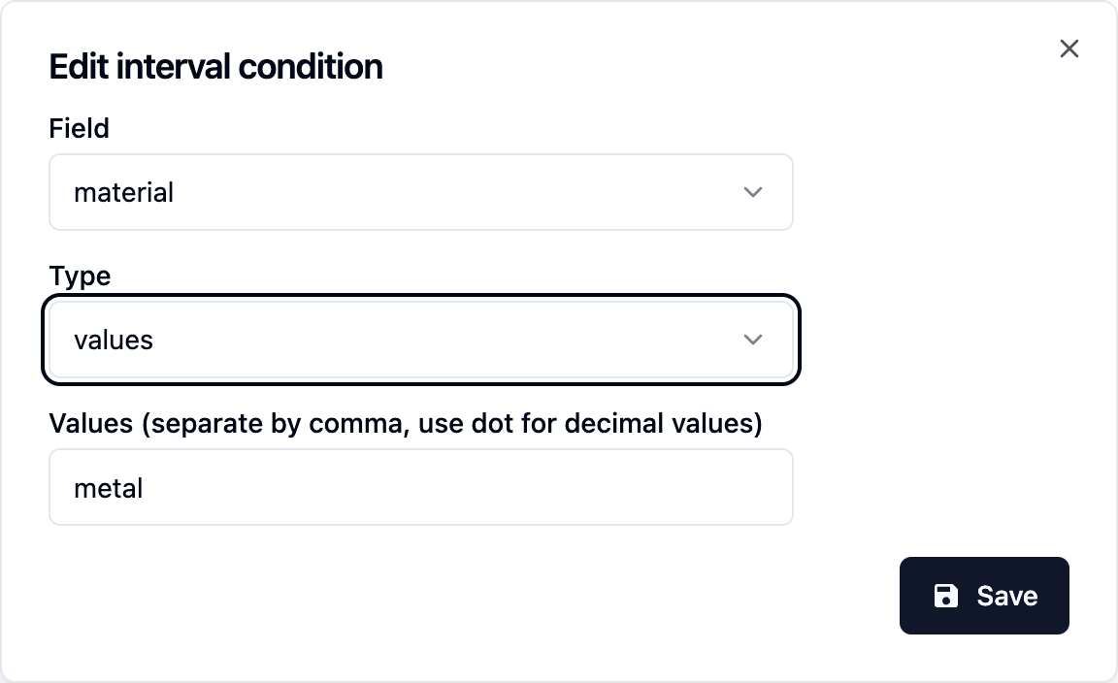Image resolution: width=1118 pixels, height=683 pixels.
Task: Click the chevron on the Field dropdown
Action: coord(753,192)
